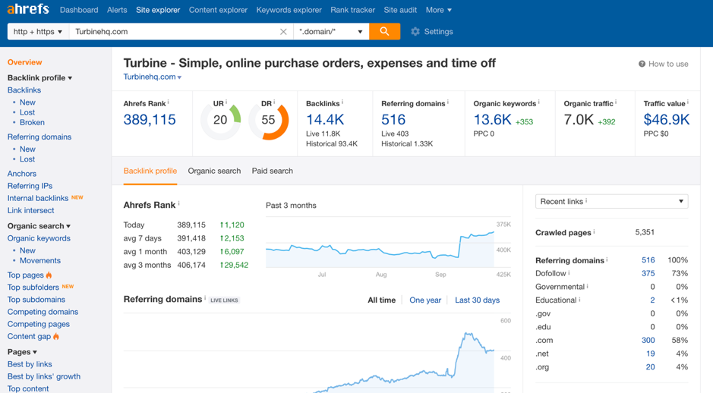Open Keywords explorer in top navigation
The height and width of the screenshot is (393, 713).
289,10
